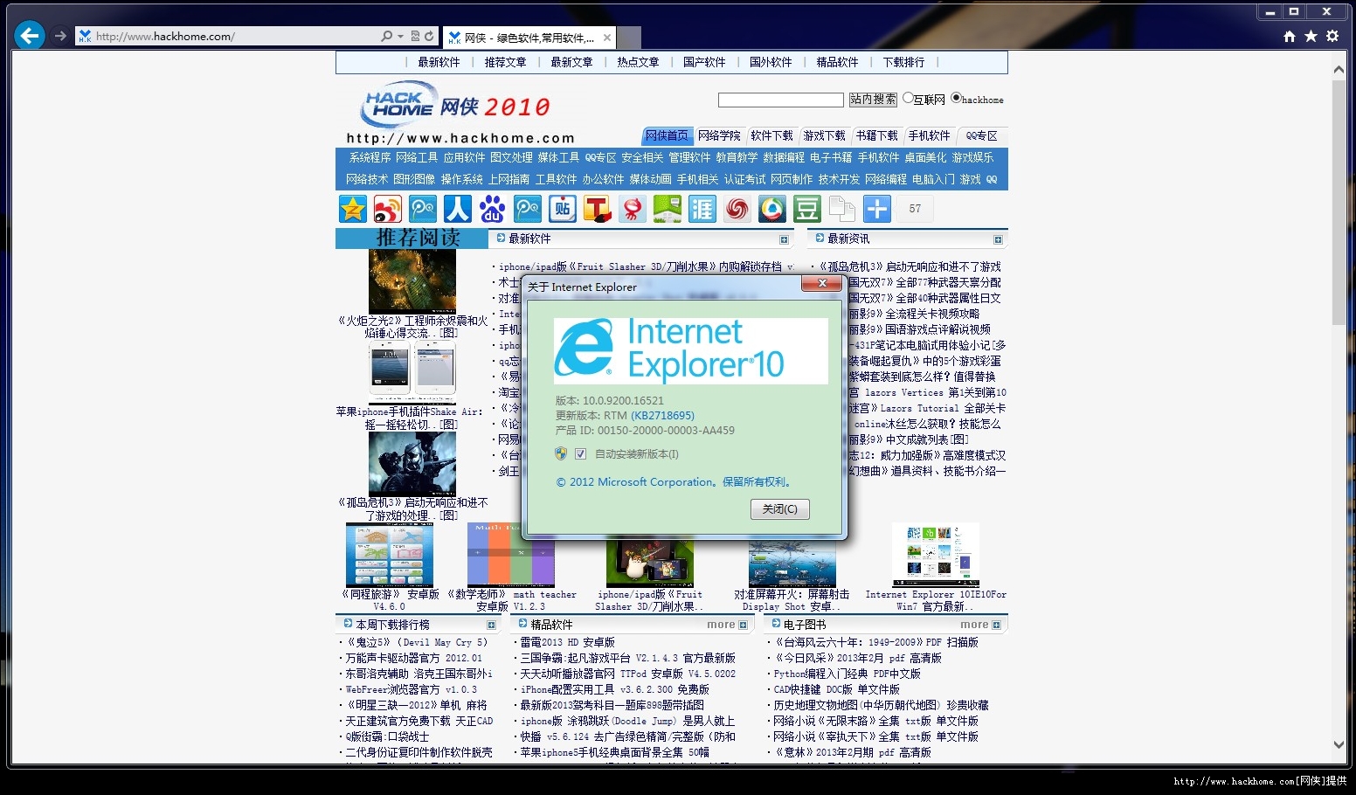Click the vertical scrollbar thumb
Viewport: 1356px width, 795px height.
pyautogui.click(x=1339, y=203)
